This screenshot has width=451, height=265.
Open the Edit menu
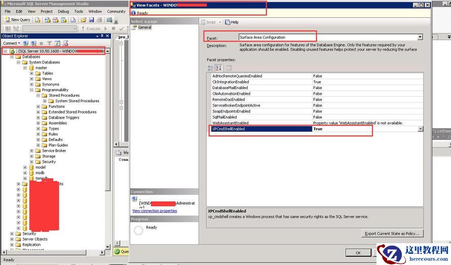[19, 11]
